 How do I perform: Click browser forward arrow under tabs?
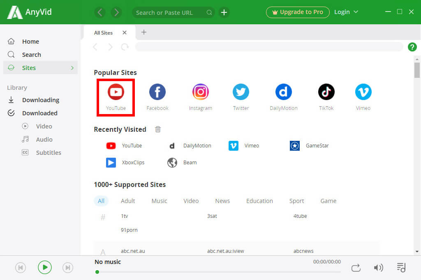(x=110, y=47)
